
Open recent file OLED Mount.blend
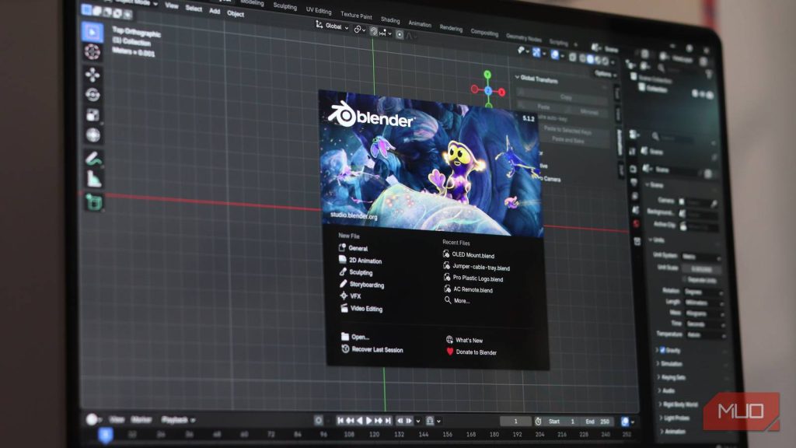pyautogui.click(x=469, y=254)
